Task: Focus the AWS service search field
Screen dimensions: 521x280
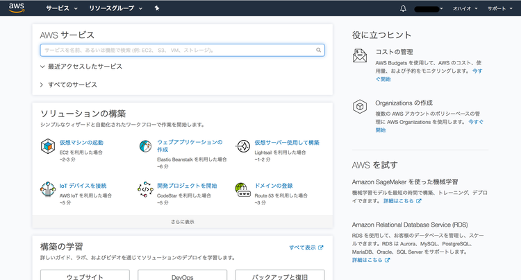Action: pyautogui.click(x=183, y=50)
